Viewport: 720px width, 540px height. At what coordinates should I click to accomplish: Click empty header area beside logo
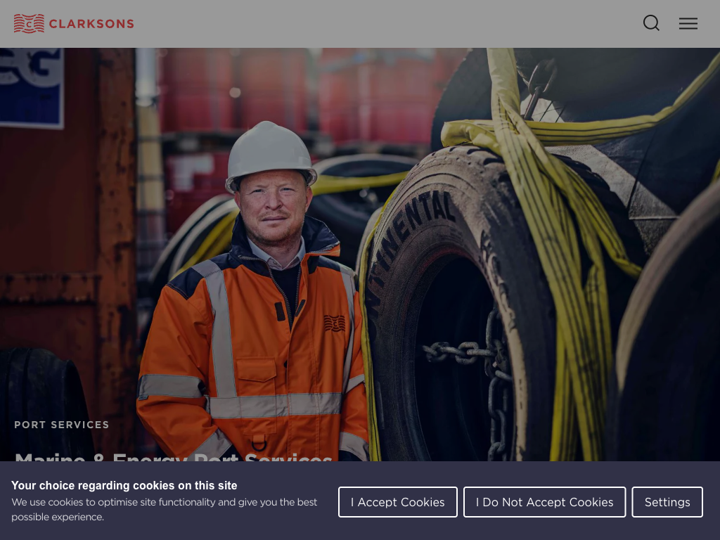tap(386, 23)
